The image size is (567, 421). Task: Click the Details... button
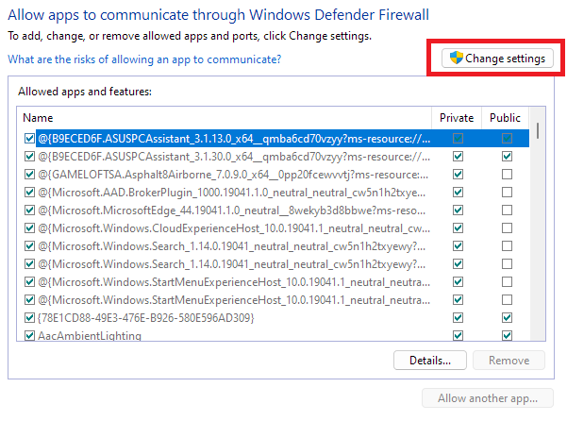(x=430, y=360)
